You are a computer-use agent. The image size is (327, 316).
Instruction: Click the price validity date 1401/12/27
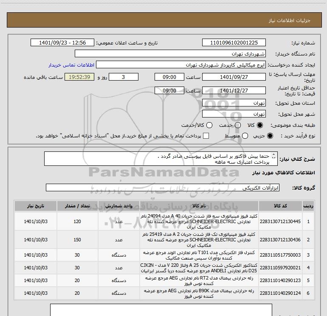[x=234, y=90]
